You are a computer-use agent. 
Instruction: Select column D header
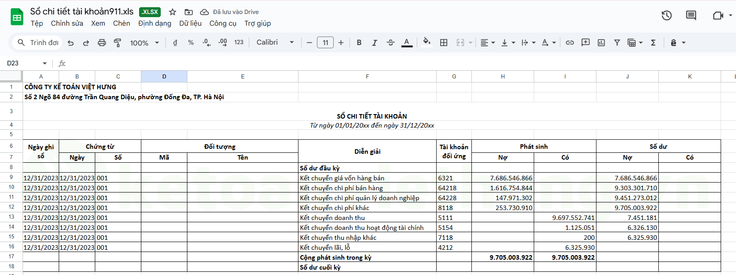[164, 77]
